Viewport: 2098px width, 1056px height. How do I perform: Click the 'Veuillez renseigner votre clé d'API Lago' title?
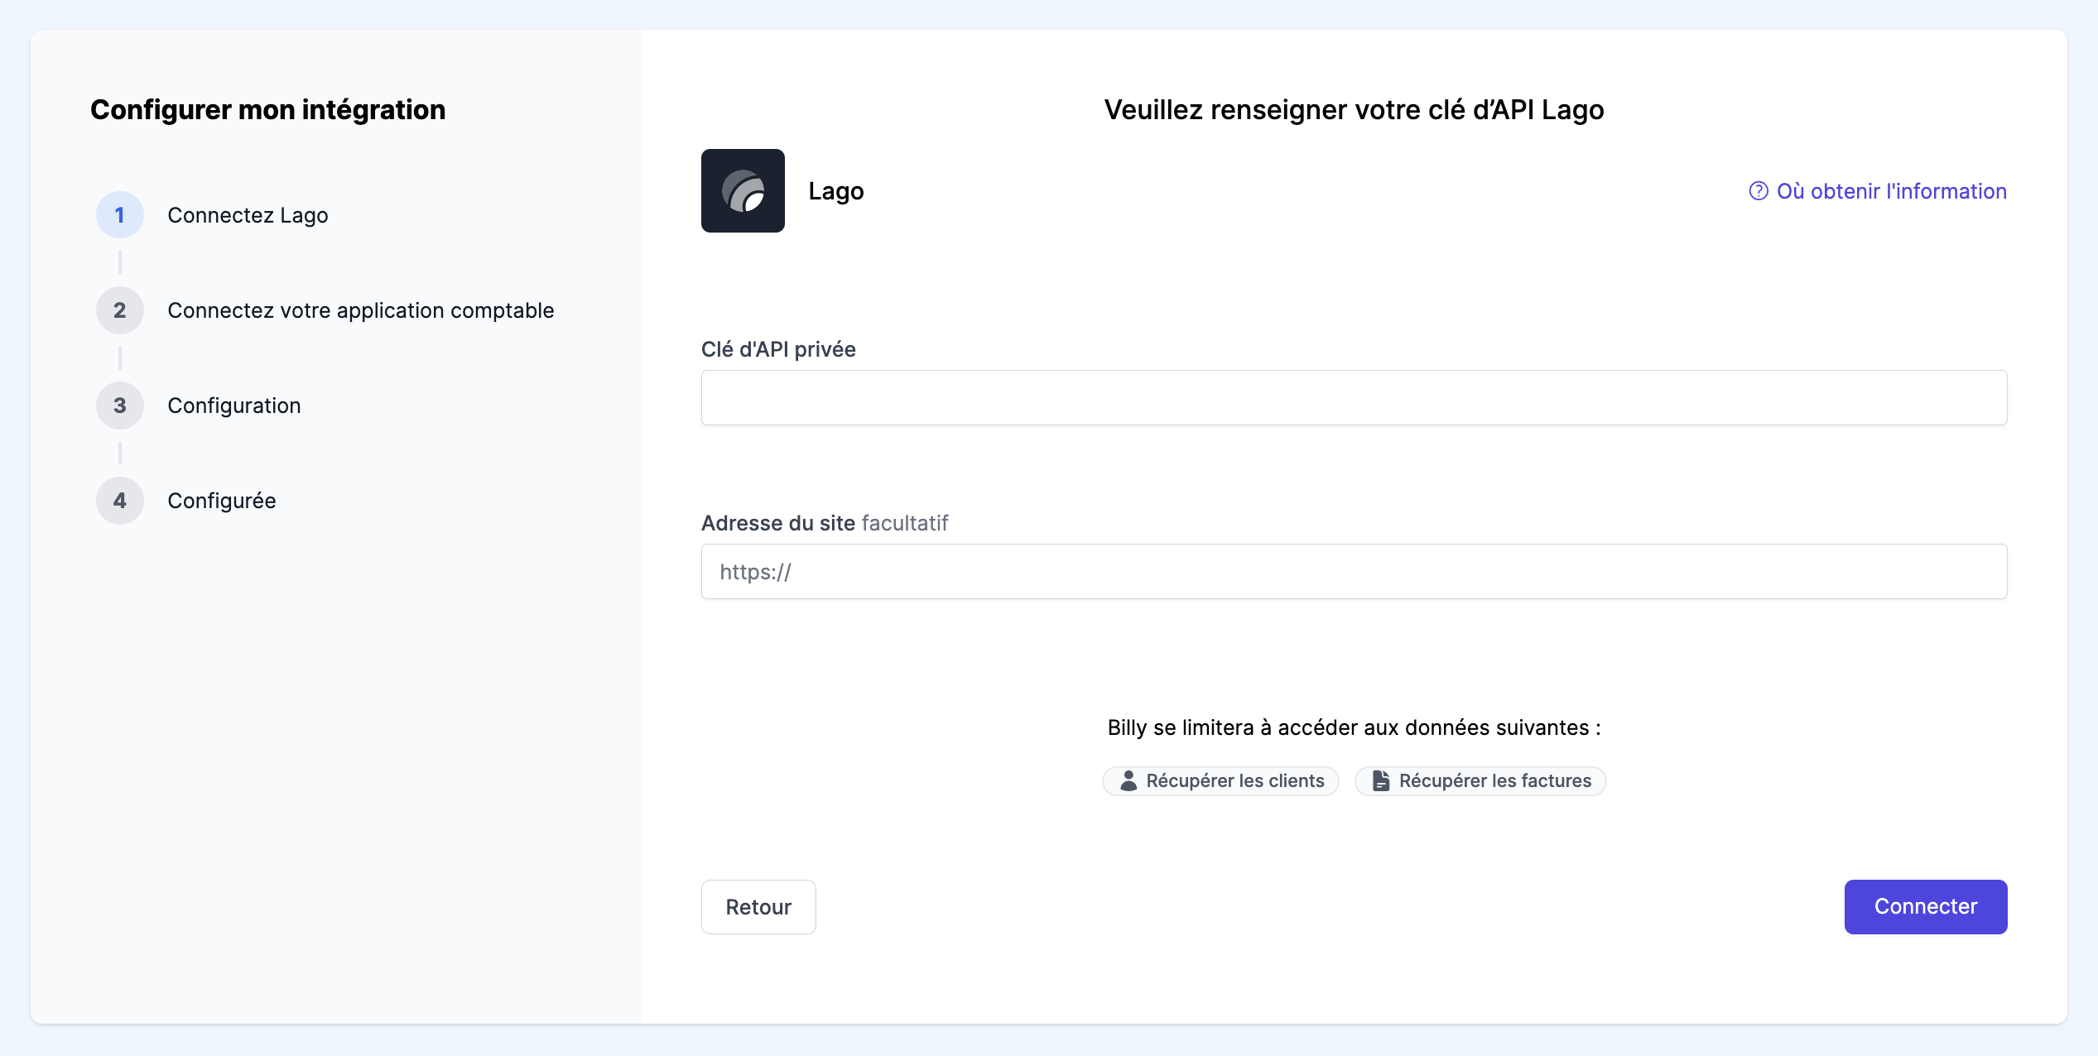click(x=1355, y=109)
